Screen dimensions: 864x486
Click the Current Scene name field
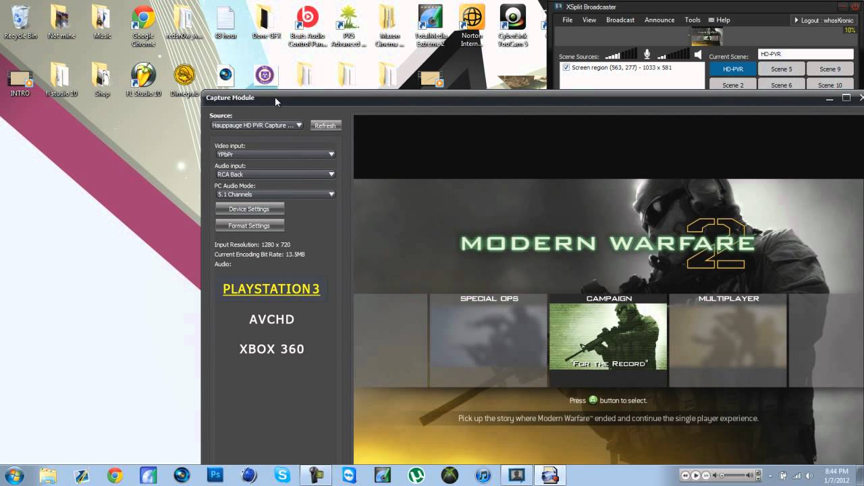pyautogui.click(x=805, y=54)
